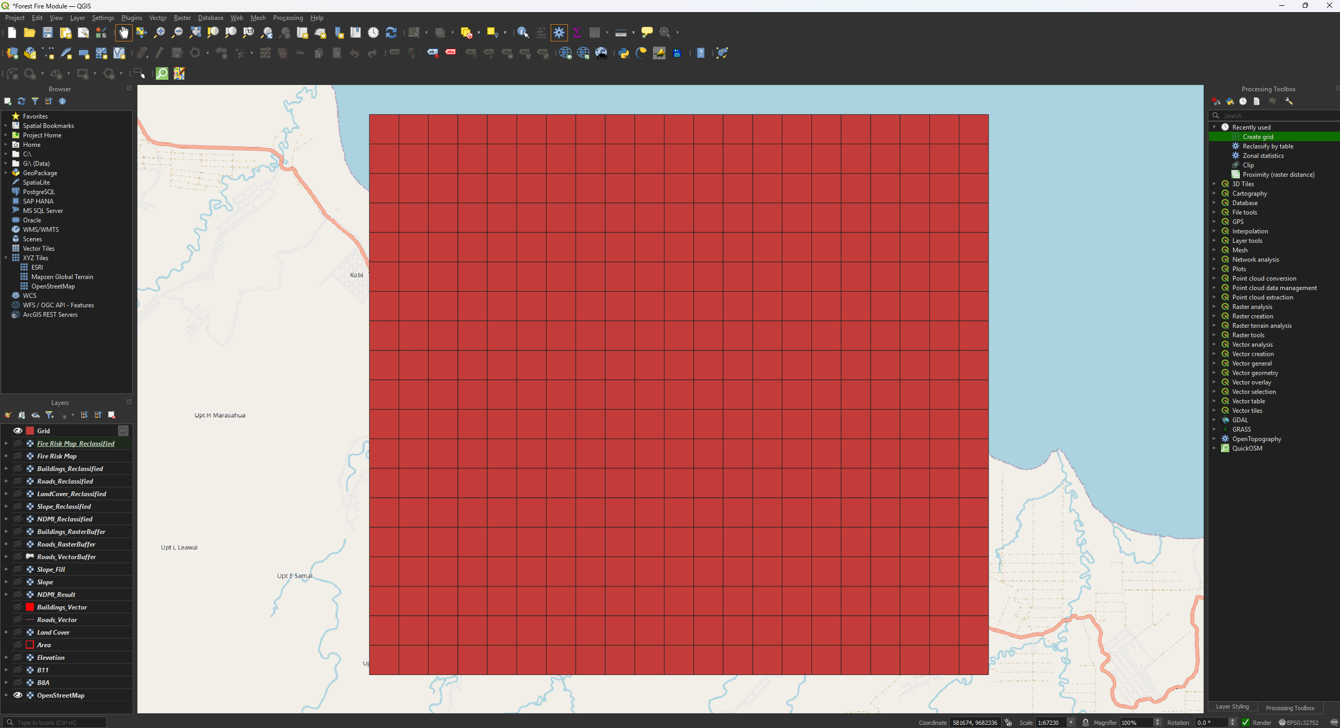Select Reclassify by table algorithm
Image resolution: width=1340 pixels, height=728 pixels.
[x=1268, y=146]
